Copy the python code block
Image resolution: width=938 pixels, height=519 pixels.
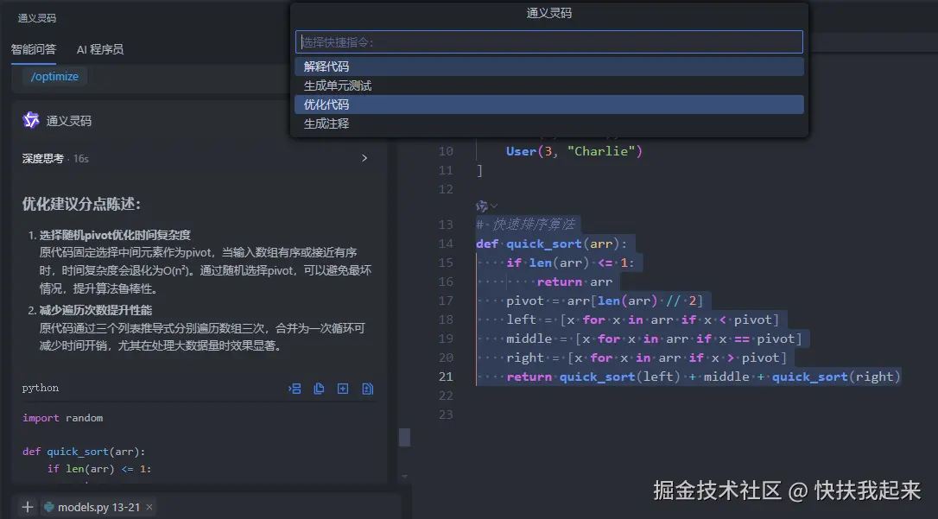pos(319,389)
